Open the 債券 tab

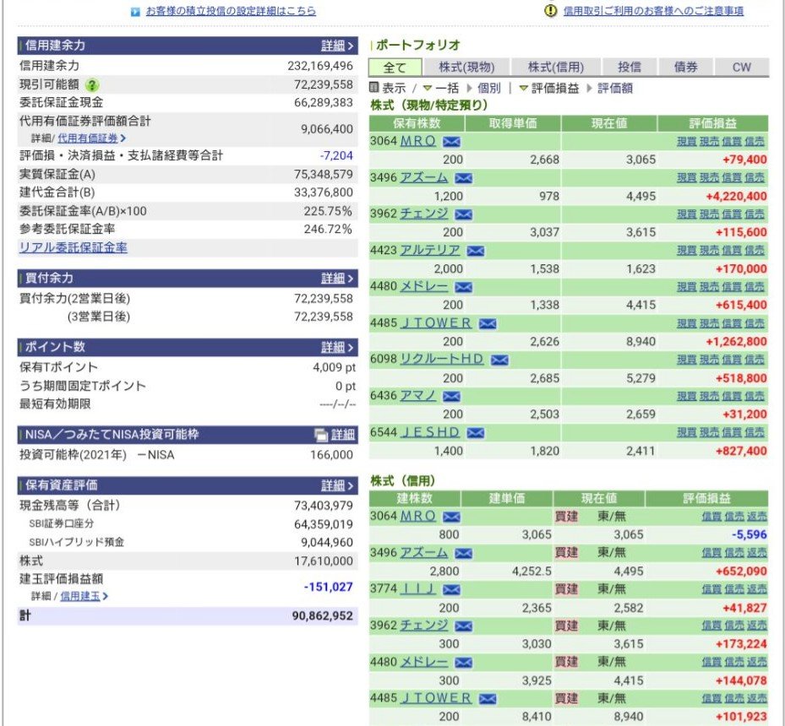[x=685, y=67]
